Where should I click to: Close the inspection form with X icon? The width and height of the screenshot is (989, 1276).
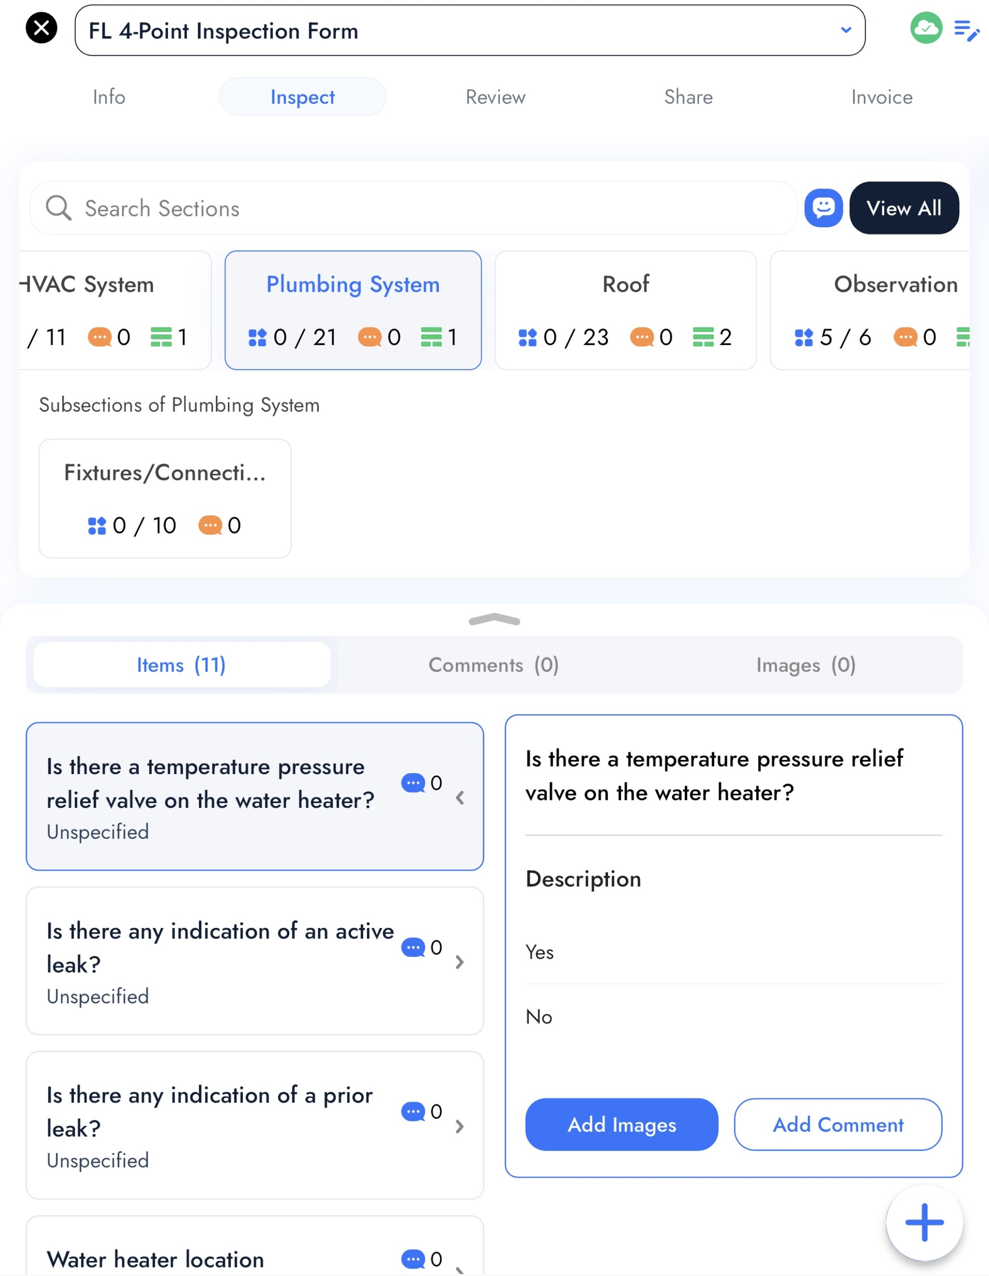(41, 28)
